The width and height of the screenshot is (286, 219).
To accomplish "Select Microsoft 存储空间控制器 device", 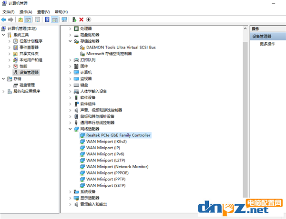I will coord(109,54).
